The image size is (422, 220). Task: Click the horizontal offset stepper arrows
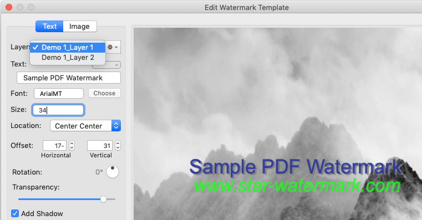tap(72, 146)
